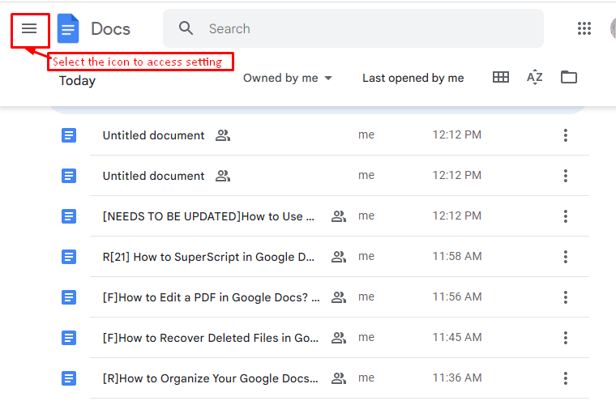Open the NEEDS TO BE UPDATED document
Image resolution: width=616 pixels, height=401 pixels.
(x=208, y=216)
